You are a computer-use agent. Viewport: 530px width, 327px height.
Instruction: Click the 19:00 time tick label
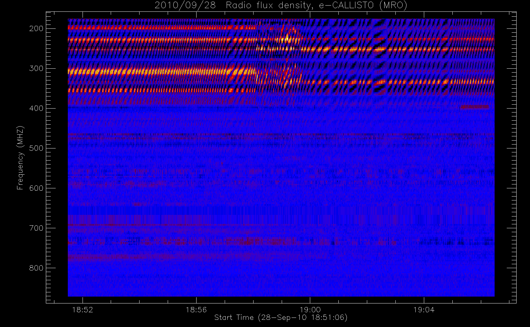pyautogui.click(x=310, y=310)
